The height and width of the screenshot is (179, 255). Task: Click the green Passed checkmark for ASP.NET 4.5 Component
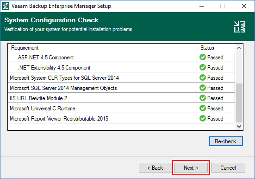pyautogui.click(x=203, y=57)
